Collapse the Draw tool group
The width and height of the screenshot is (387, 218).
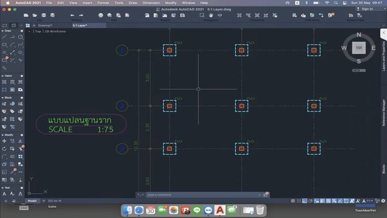coord(2,31)
